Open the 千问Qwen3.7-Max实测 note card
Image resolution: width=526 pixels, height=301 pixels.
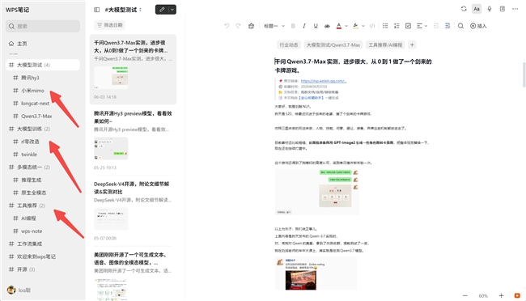(x=134, y=69)
